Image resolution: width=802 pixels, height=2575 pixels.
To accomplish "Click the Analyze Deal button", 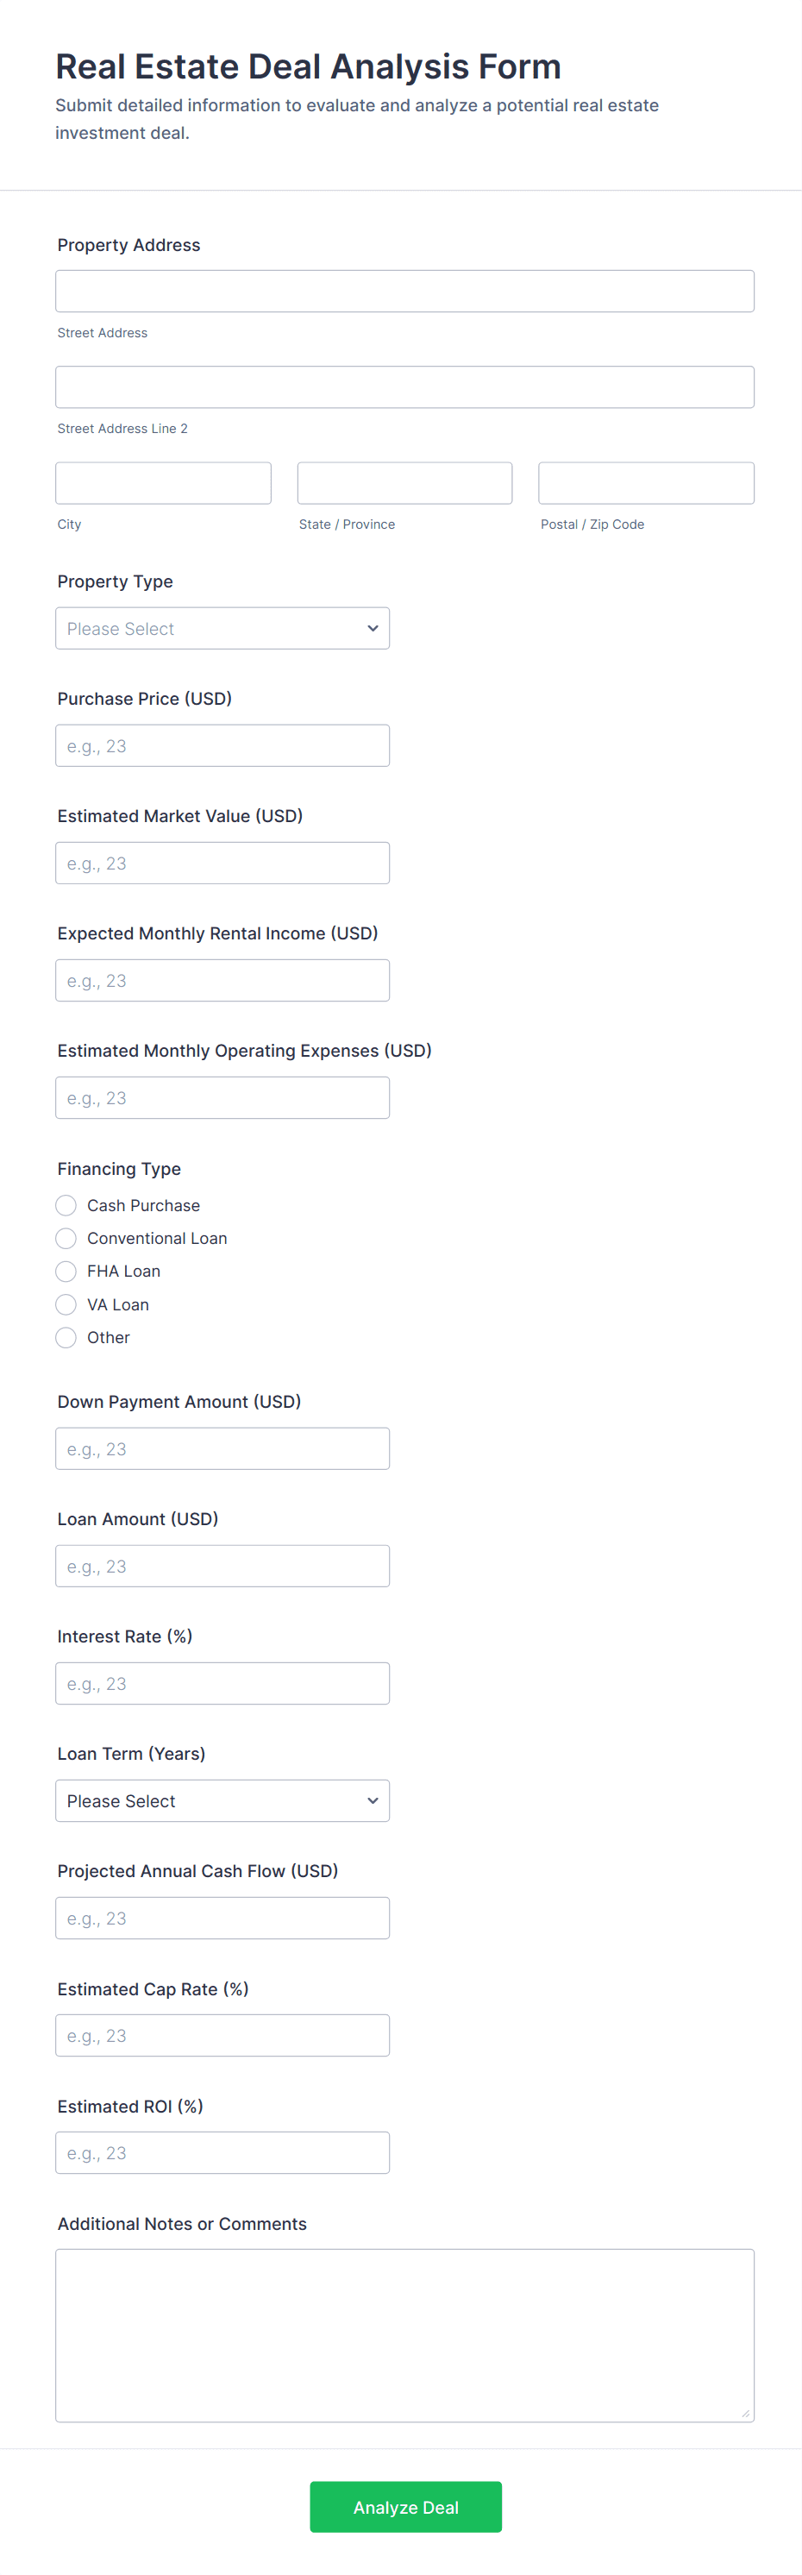I will click(405, 2507).
